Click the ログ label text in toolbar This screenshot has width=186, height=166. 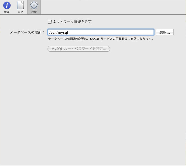pos(20,12)
